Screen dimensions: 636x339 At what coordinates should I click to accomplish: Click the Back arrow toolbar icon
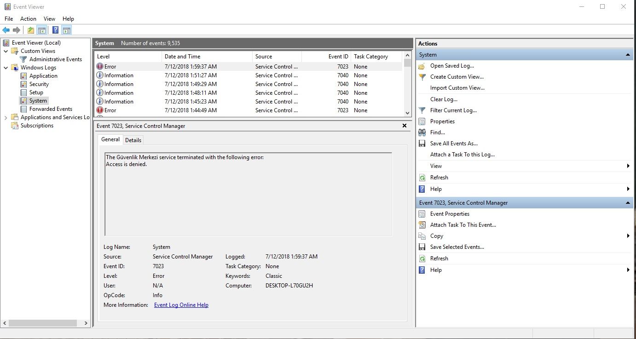pyautogui.click(x=6, y=30)
